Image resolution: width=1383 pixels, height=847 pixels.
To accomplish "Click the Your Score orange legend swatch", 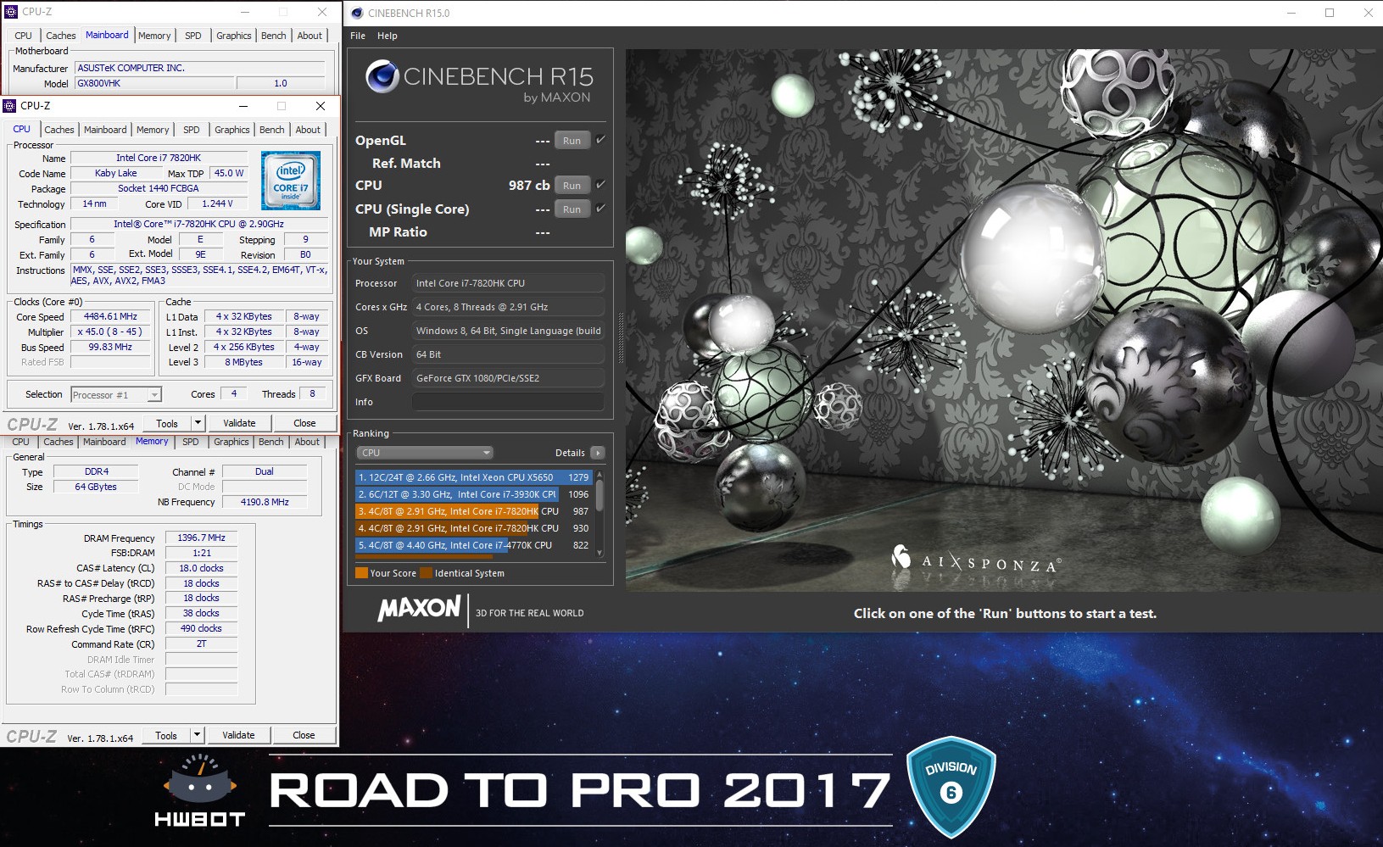I will click(361, 573).
